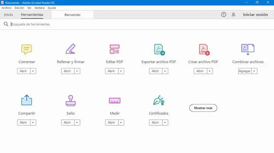Screen dimensions: 274x153
Task: Expand dropdown arrow next to Comentar Abrir
Action: pos(33,71)
